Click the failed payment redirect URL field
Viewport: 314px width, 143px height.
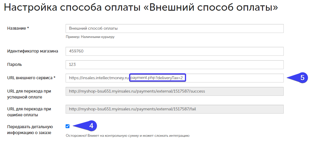tap(175, 109)
